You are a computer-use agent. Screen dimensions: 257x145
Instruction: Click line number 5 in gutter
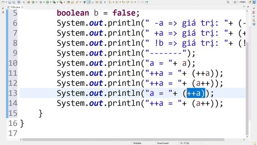(15, 13)
